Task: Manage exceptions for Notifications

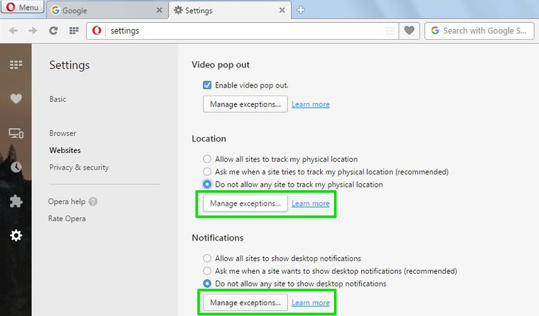Action: click(245, 303)
